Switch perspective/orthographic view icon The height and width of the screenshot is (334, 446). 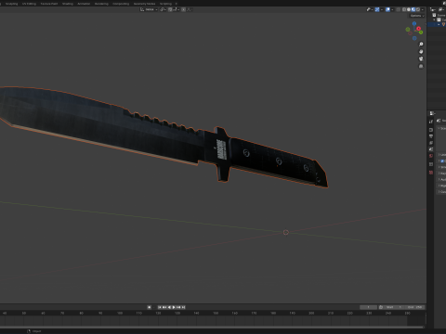click(x=421, y=66)
